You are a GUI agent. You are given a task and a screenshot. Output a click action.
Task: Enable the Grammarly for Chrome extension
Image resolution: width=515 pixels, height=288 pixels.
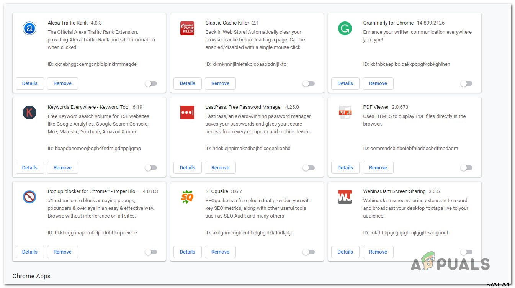pos(466,83)
